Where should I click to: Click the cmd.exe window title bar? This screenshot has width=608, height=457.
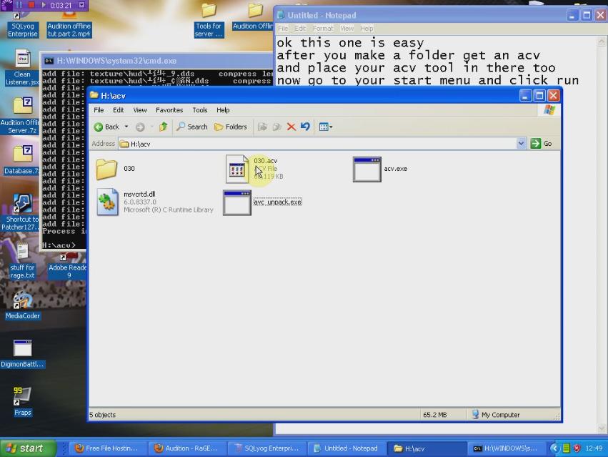pyautogui.click(x=157, y=61)
